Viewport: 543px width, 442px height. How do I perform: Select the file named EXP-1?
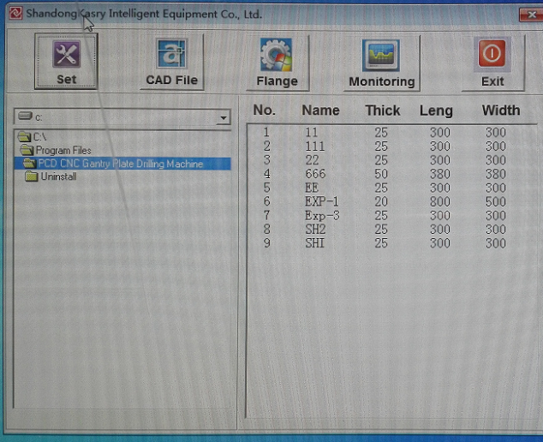click(x=322, y=201)
